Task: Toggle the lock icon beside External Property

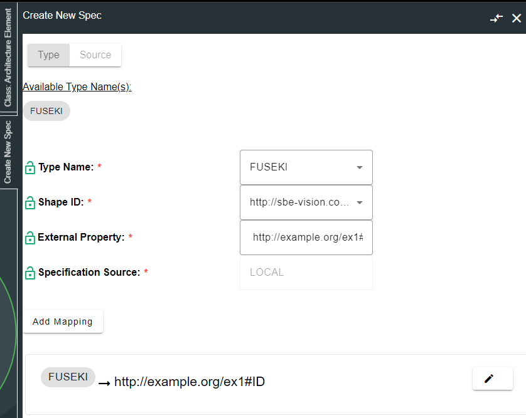Action: click(x=30, y=238)
